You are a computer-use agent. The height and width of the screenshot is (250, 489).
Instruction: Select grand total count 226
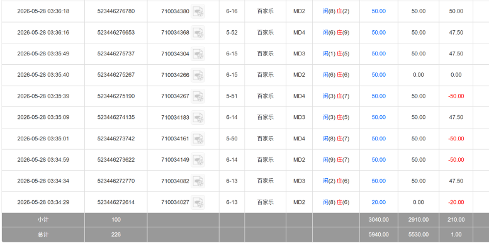116,235
